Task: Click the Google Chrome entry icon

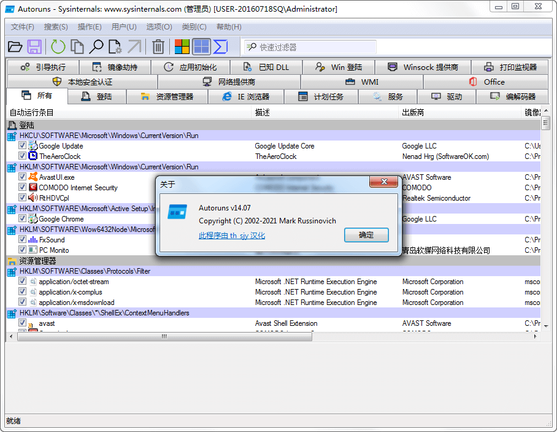Action: tap(33, 218)
